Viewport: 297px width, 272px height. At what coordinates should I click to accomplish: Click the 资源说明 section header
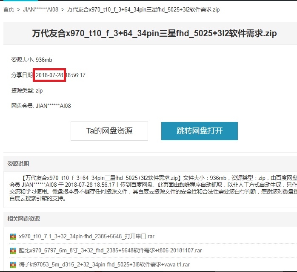click(x=18, y=164)
